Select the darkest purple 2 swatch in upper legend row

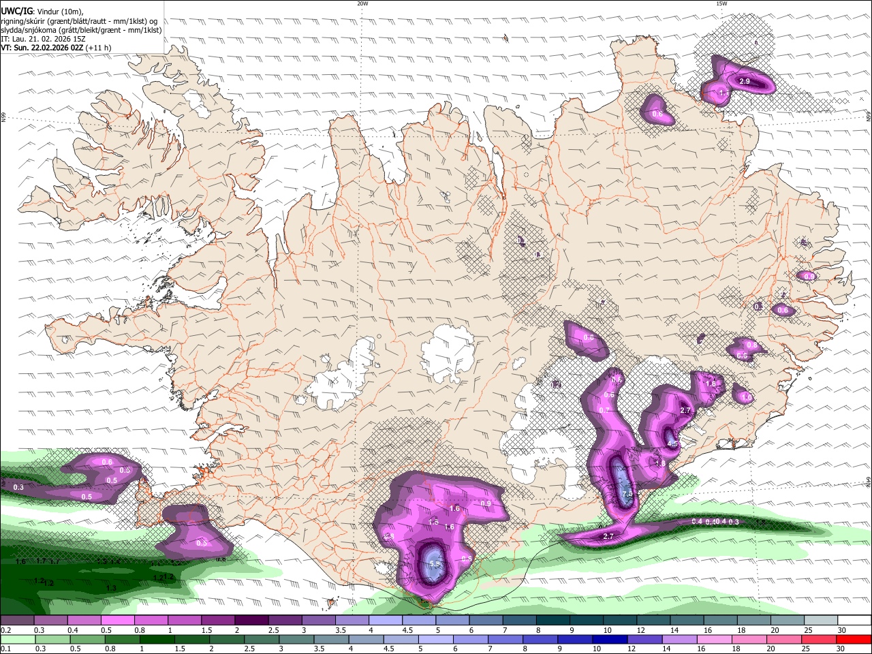(x=251, y=621)
